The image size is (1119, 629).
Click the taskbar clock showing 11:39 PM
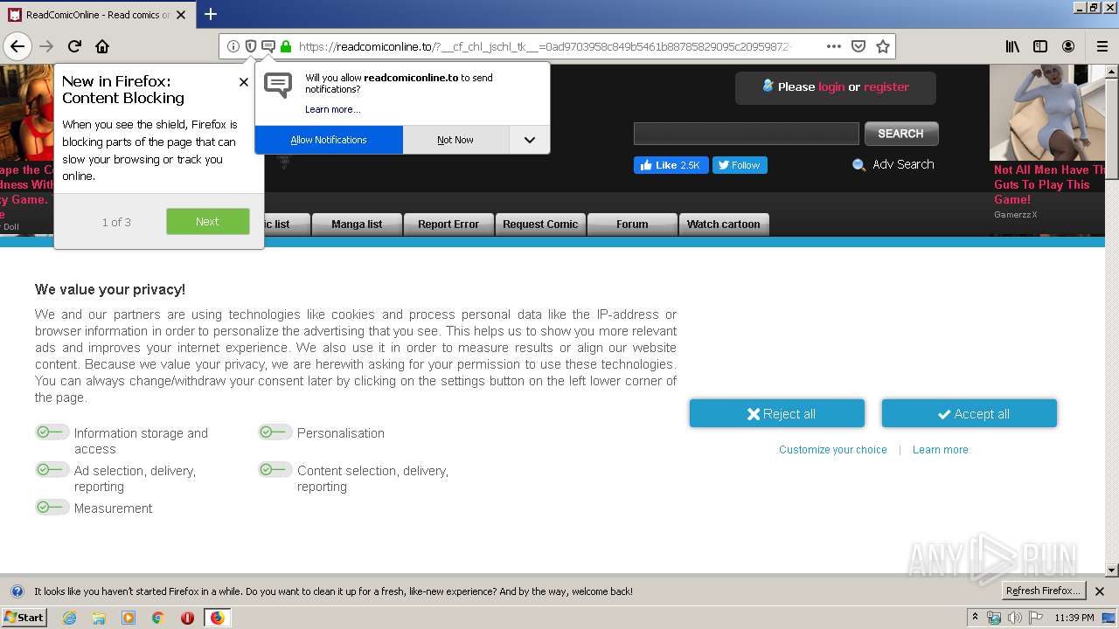coord(1074,618)
